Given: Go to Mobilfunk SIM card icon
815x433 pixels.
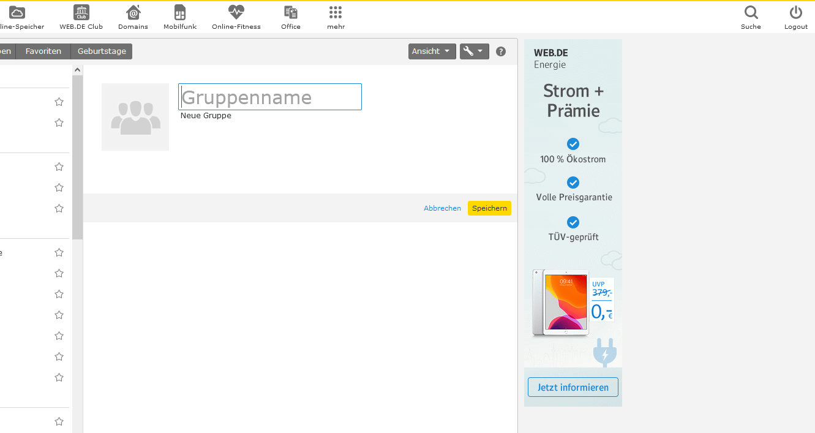Looking at the screenshot, I should tap(179, 12).
